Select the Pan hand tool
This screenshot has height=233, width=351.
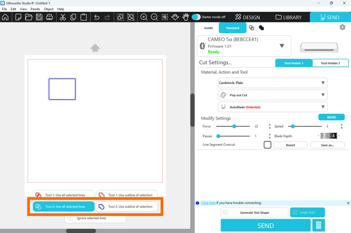coord(186,17)
